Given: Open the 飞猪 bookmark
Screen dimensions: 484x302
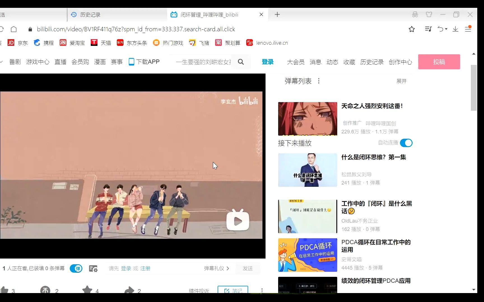Looking at the screenshot, I should [x=199, y=43].
